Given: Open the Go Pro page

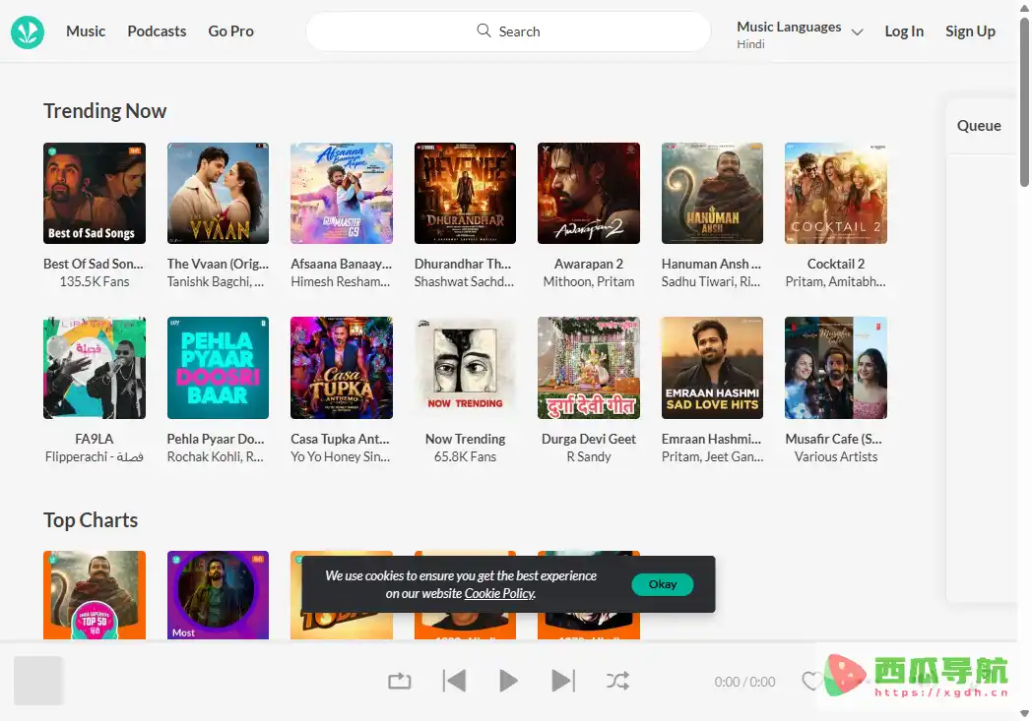Looking at the screenshot, I should [x=231, y=30].
